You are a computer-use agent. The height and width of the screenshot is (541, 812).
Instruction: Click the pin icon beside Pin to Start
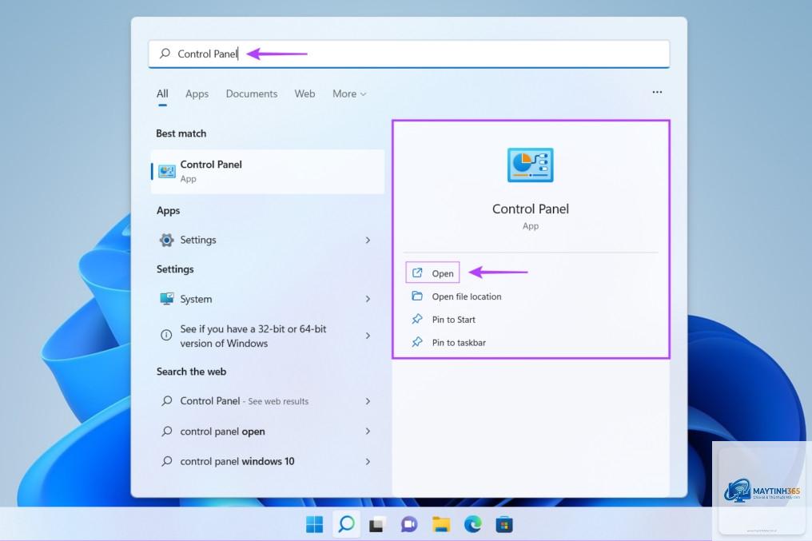[417, 319]
